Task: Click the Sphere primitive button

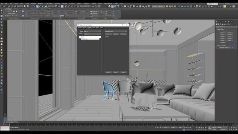Action: (222, 35)
